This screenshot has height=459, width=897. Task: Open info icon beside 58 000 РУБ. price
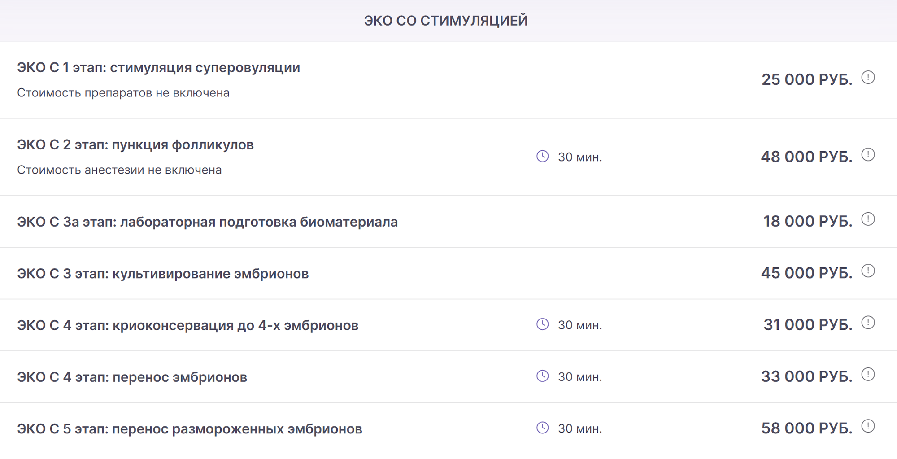[x=868, y=426]
